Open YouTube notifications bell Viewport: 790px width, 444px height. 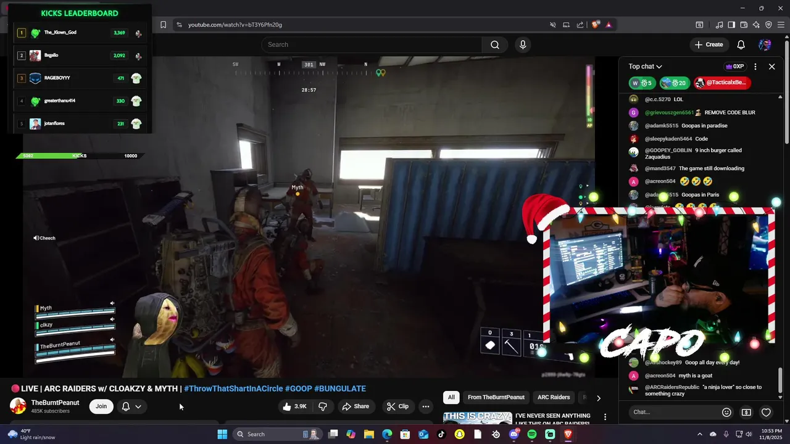(741, 44)
